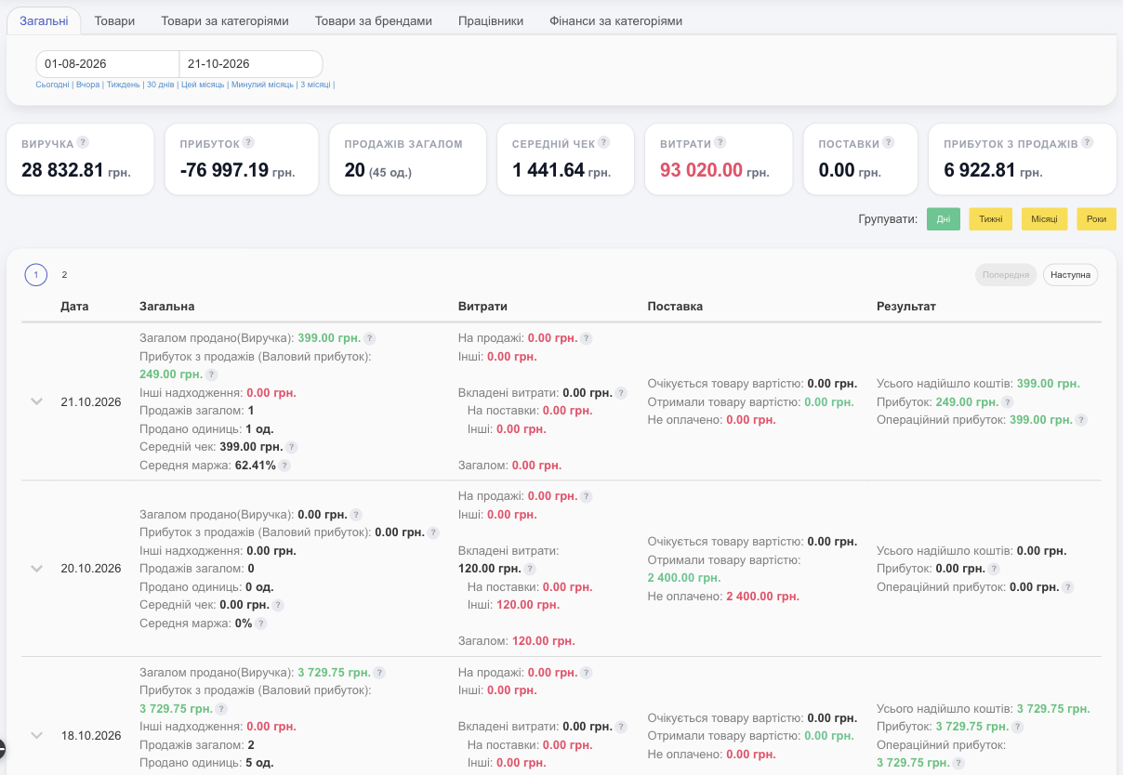1123x775 pixels.
Task: Open the Працівники tab
Action: pyautogui.click(x=491, y=20)
